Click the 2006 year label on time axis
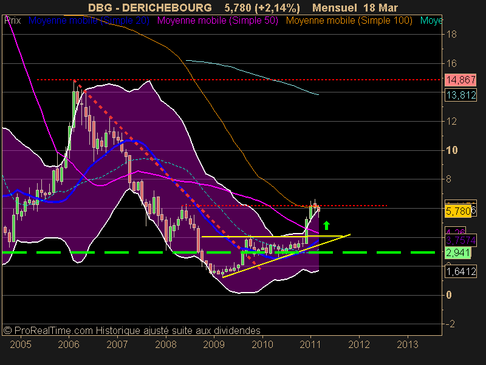 (x=69, y=344)
